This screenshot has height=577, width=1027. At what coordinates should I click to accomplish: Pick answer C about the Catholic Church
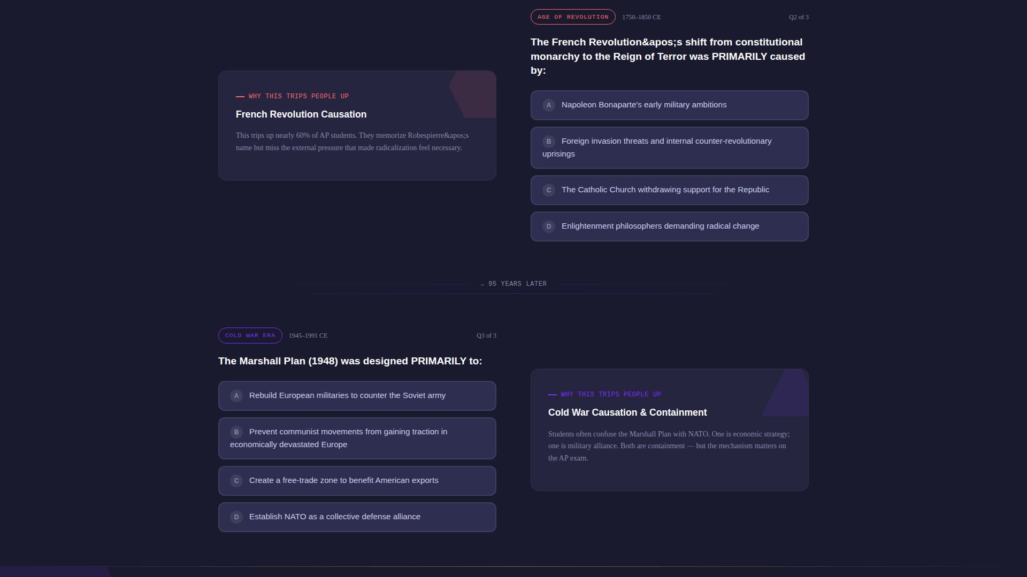coord(669,190)
